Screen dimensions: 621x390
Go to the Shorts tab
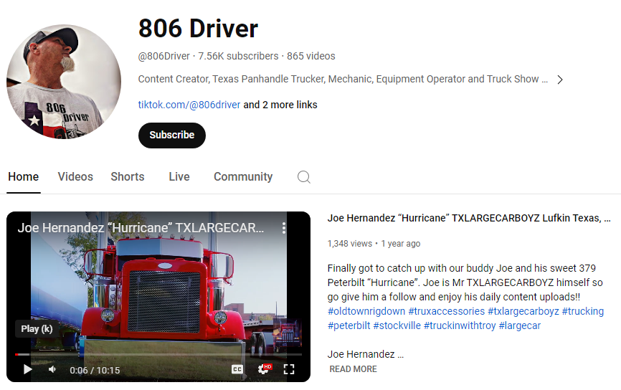(x=128, y=176)
